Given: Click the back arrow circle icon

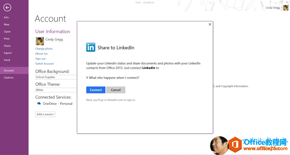Looking at the screenshot, I should pyautogui.click(x=7, y=7).
